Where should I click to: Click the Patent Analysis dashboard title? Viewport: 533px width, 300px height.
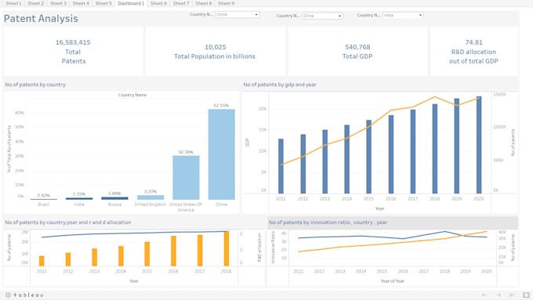pyautogui.click(x=41, y=18)
